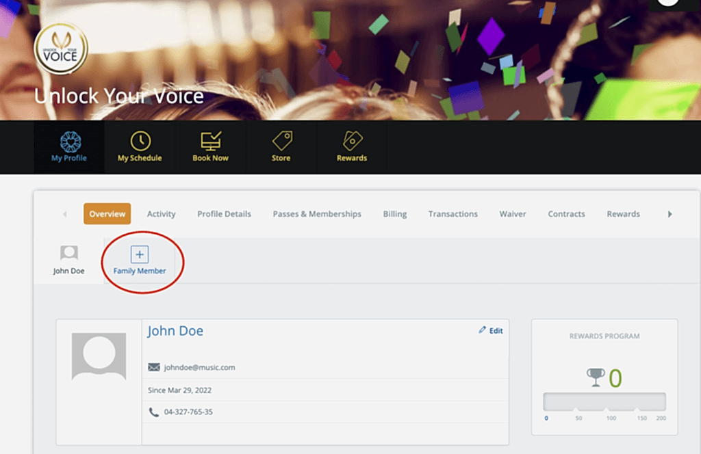View the Transactions tab

point(453,214)
